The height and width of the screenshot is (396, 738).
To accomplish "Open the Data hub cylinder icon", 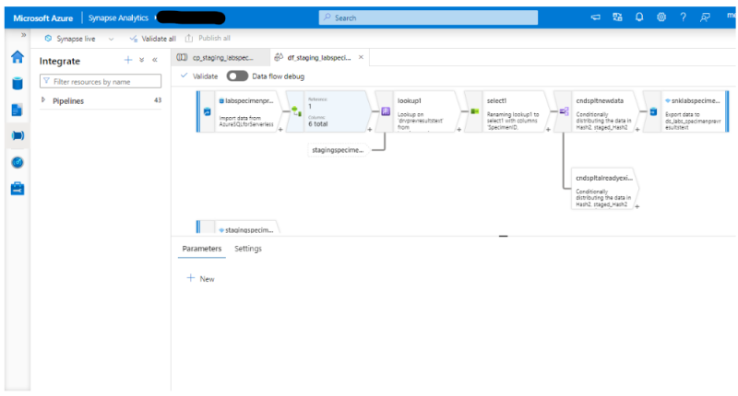I will [17, 84].
